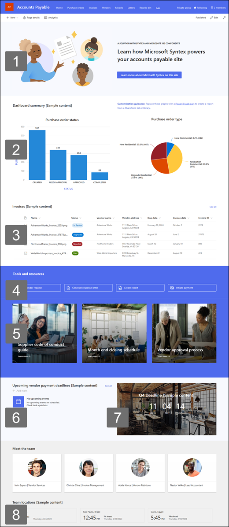The image size is (229, 527).
Task: Click the plus icon beside New
Action: pos(8,18)
